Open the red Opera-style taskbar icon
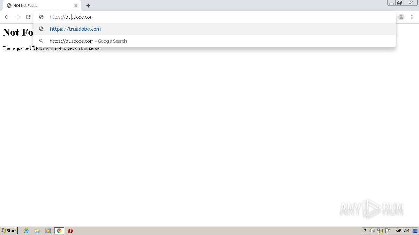The width and height of the screenshot is (419, 235). (70, 231)
